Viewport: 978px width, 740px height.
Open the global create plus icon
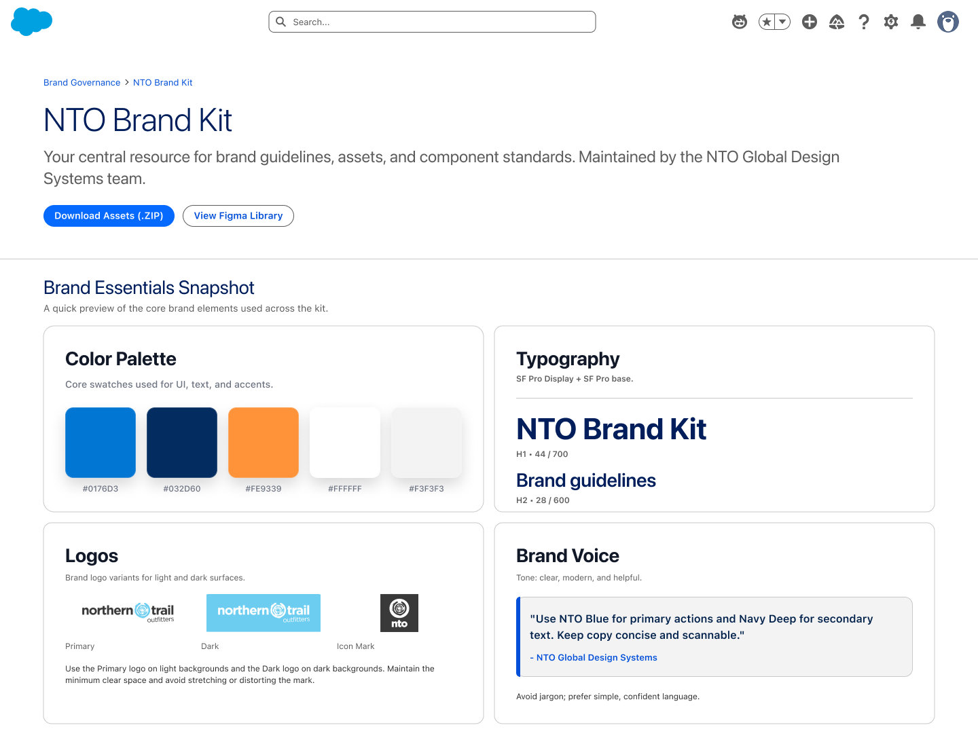pos(810,22)
